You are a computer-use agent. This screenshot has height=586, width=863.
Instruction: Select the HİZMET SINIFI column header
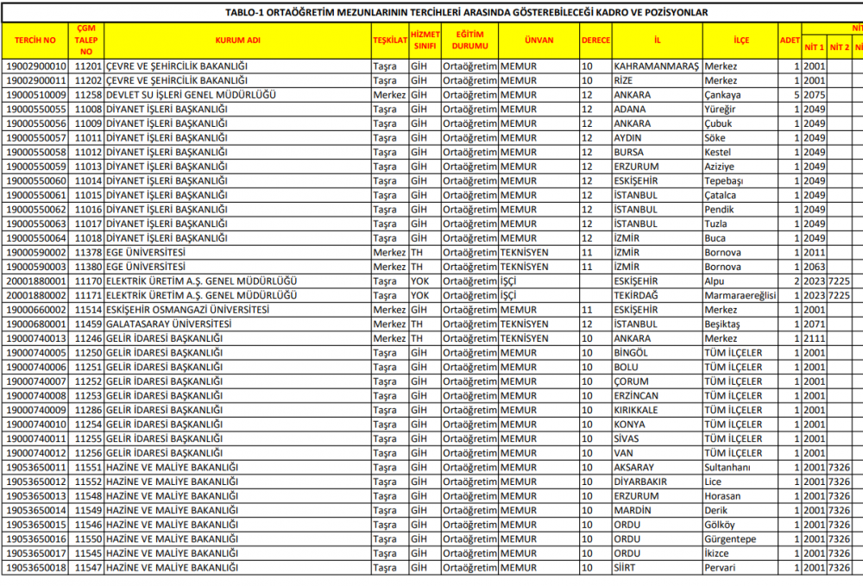click(x=425, y=41)
